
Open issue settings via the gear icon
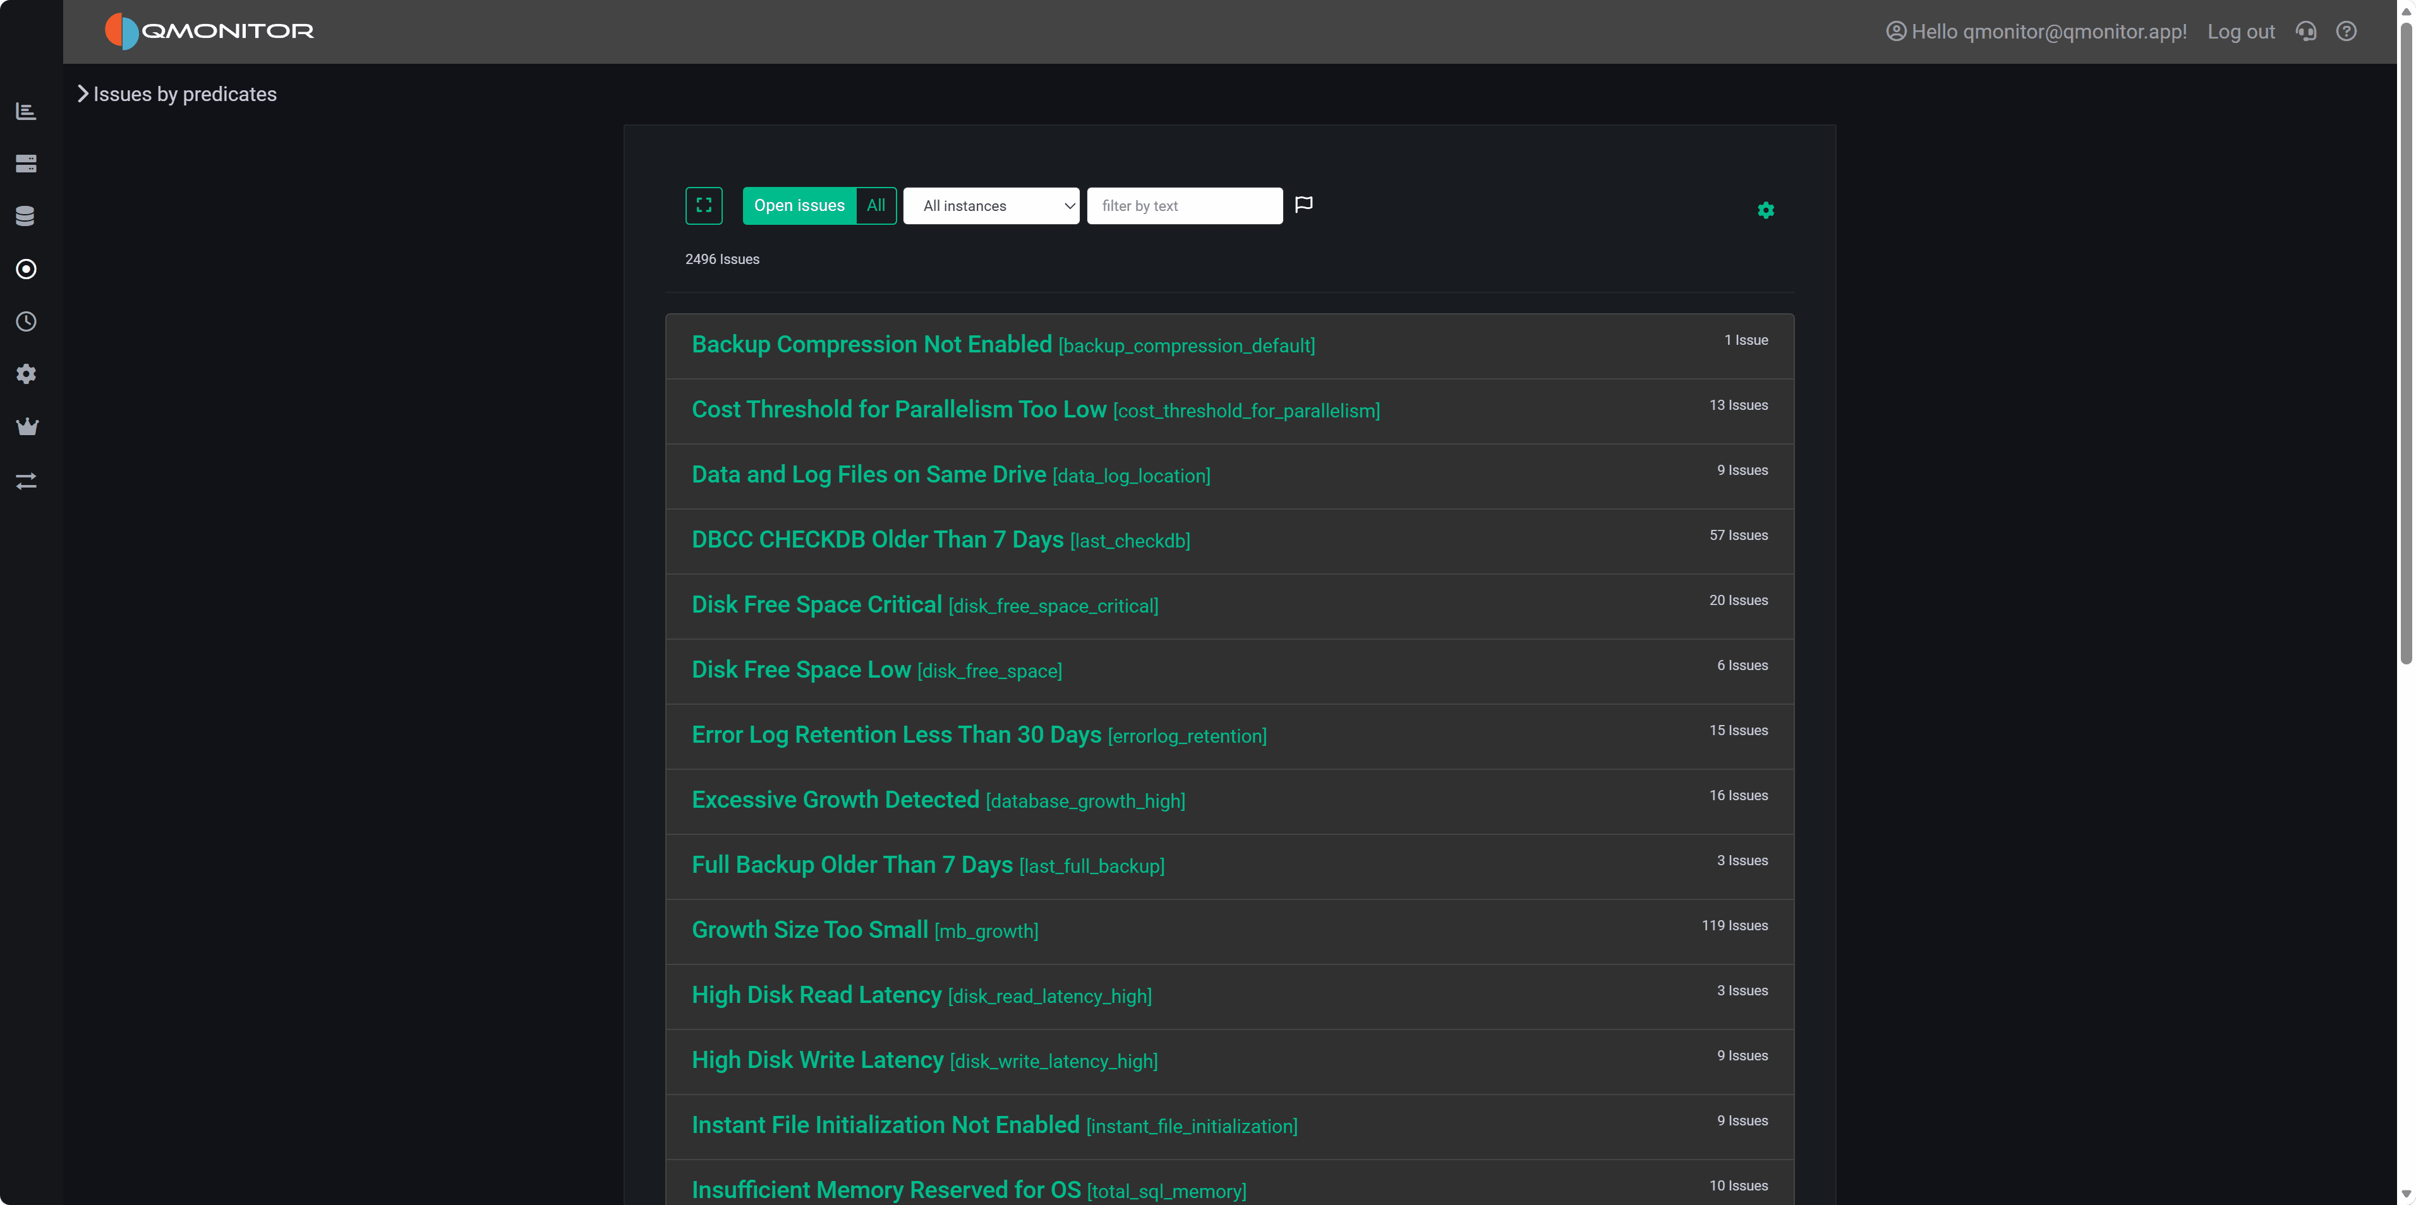click(1766, 210)
